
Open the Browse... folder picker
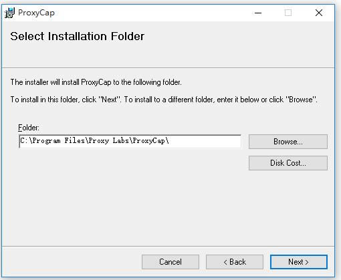(x=288, y=142)
